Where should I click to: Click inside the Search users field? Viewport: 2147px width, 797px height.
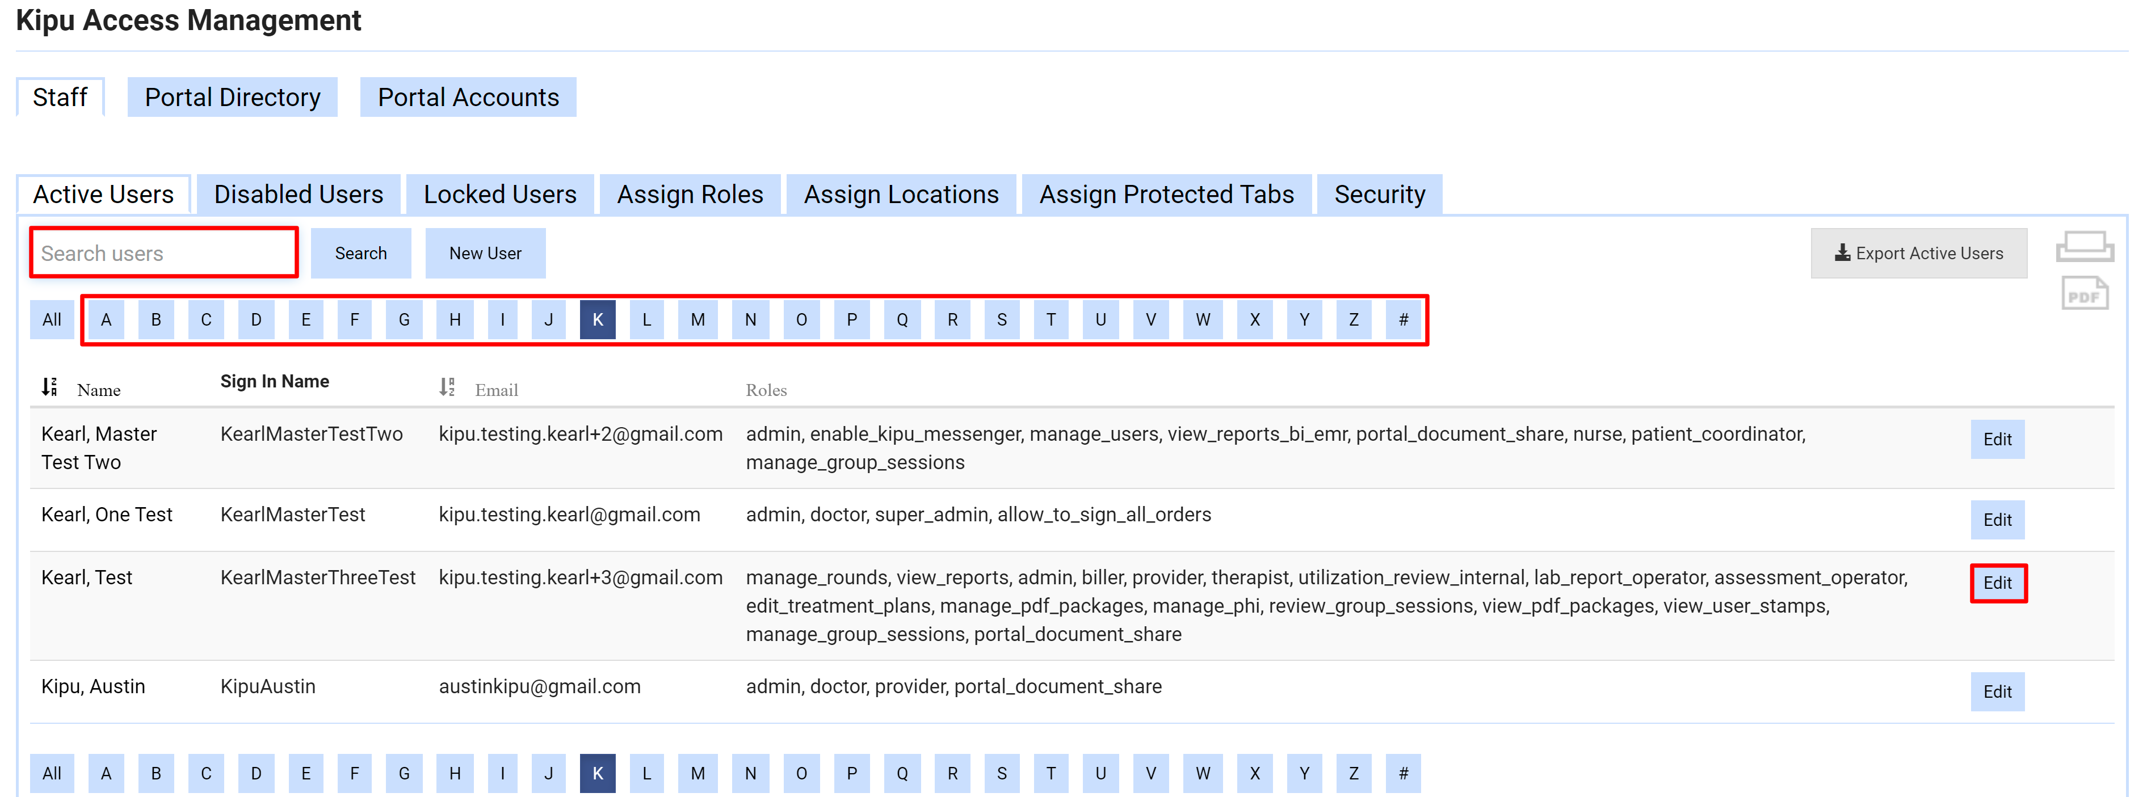(163, 252)
